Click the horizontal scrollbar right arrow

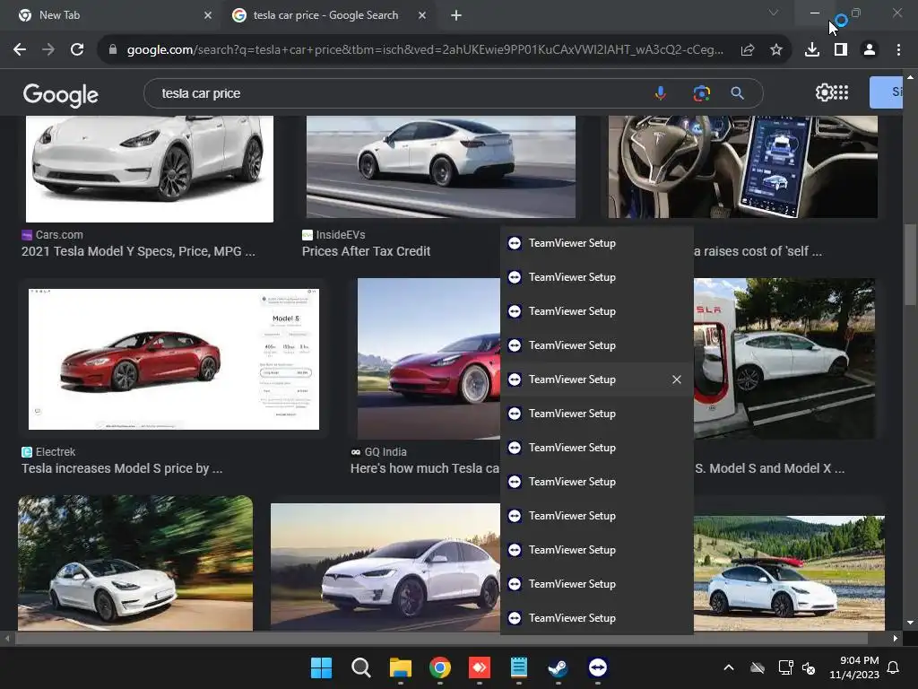895,638
